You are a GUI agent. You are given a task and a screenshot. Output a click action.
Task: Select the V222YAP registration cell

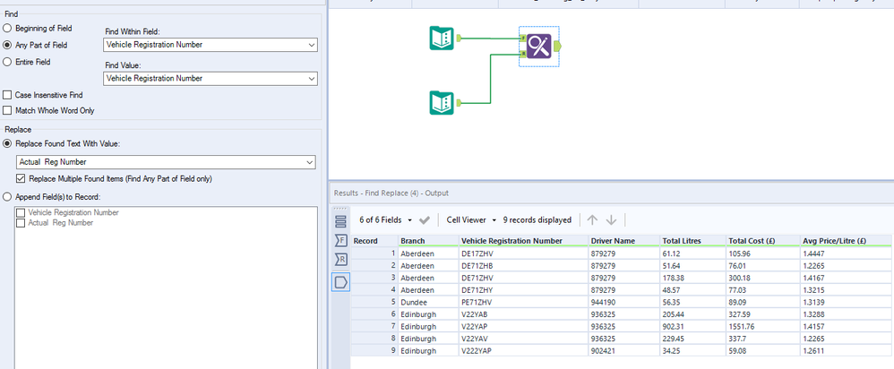(523, 351)
